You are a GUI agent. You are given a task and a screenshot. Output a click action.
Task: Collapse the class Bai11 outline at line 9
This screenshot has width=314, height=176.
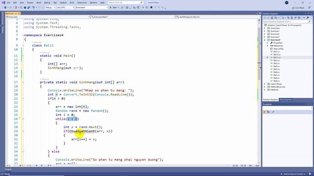(23, 45)
